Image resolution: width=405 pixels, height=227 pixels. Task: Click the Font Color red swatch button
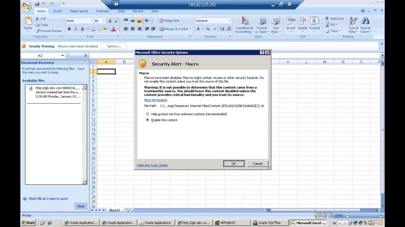113,29
